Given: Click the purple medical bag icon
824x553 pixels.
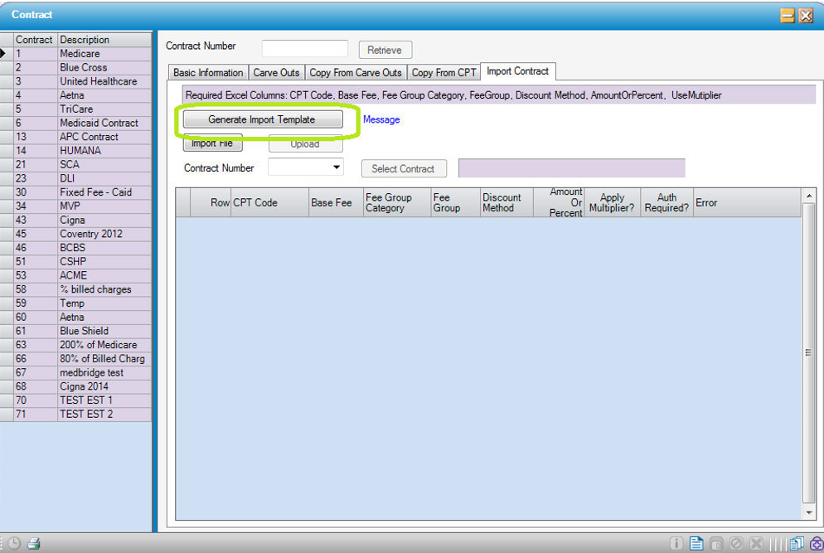Looking at the screenshot, I should [815, 544].
